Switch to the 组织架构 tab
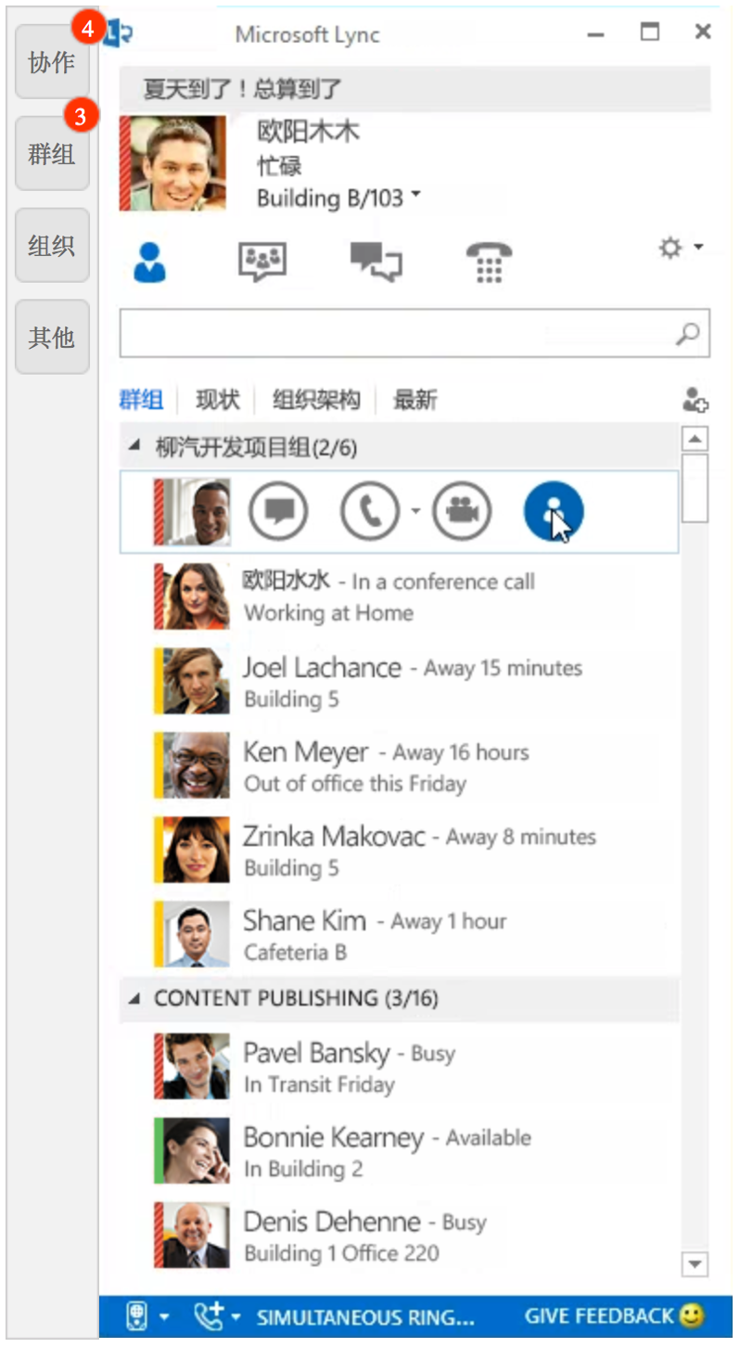This screenshot has width=740, height=1347. click(316, 400)
